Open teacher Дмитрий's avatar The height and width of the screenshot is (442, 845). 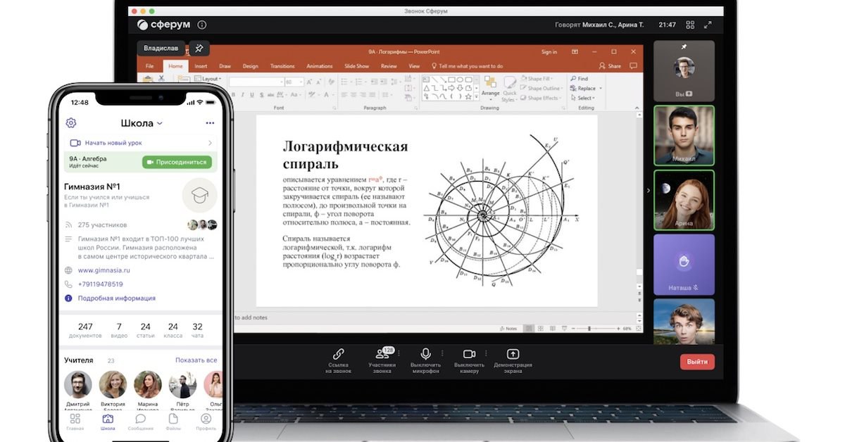(77, 384)
